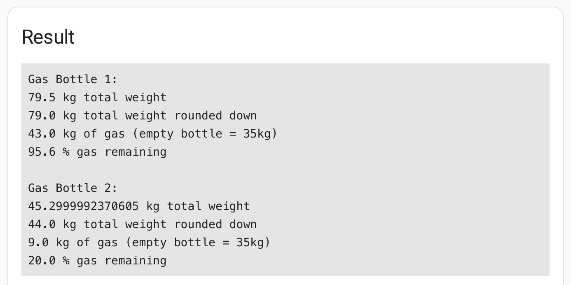Select the 79.5 kg total weight line
The width and height of the screenshot is (571, 285).
[97, 97]
